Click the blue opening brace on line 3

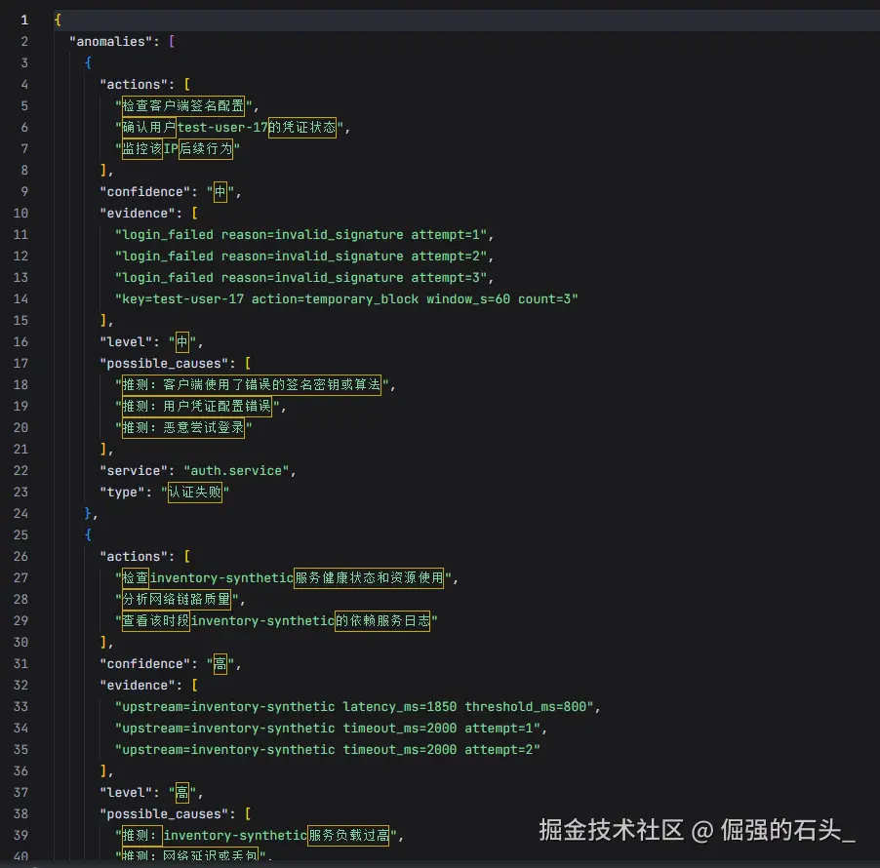(x=88, y=62)
